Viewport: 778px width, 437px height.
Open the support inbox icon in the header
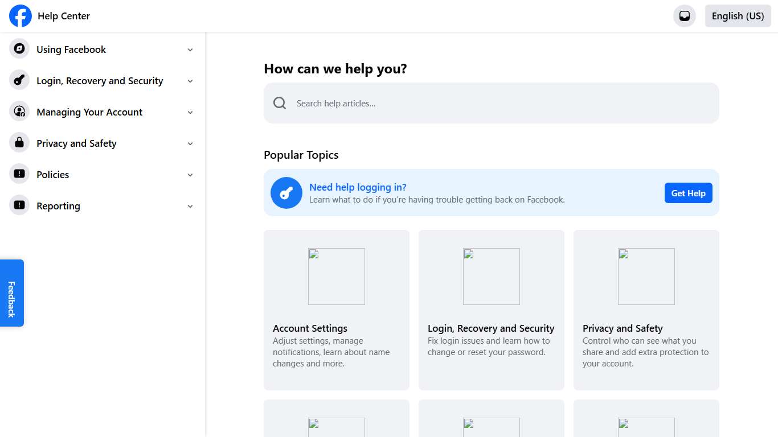click(684, 16)
